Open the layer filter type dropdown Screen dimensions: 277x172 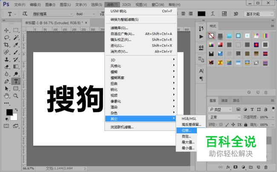(x=220, y=110)
